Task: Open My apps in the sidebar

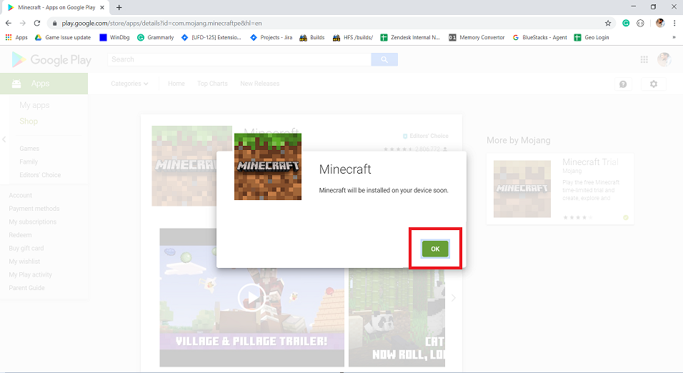Action: pyautogui.click(x=34, y=106)
